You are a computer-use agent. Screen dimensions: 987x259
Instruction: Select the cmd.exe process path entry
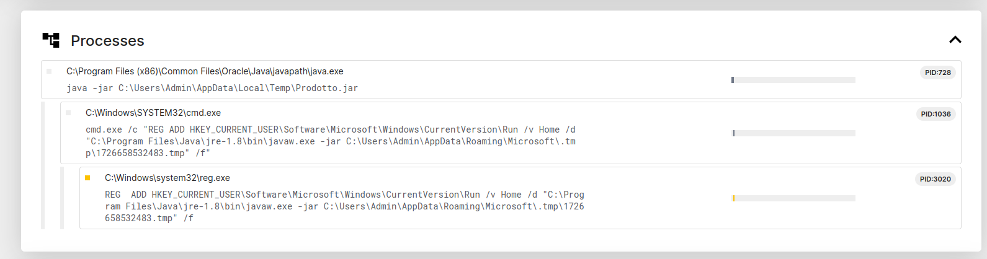coord(153,113)
